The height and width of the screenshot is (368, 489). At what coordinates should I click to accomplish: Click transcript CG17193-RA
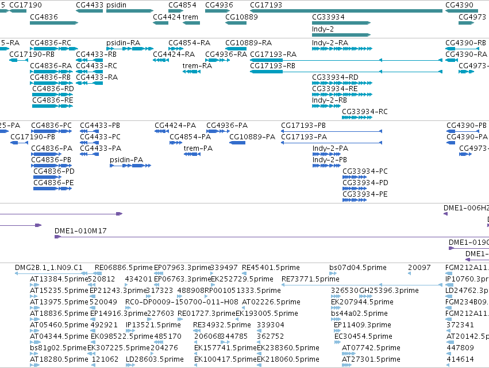(x=273, y=54)
